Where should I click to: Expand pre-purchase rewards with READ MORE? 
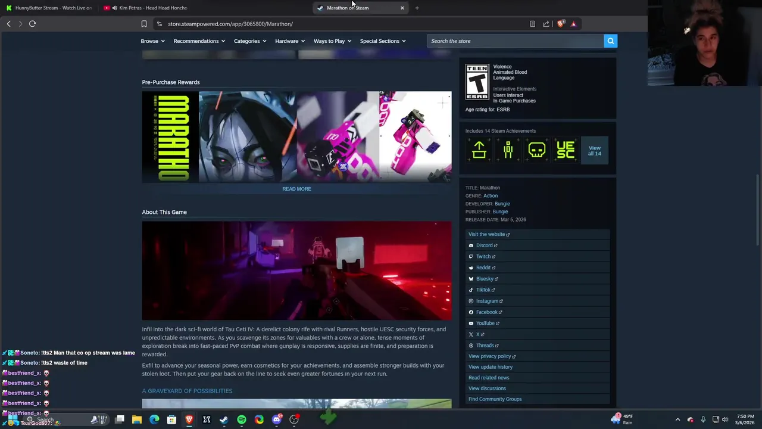(x=296, y=189)
